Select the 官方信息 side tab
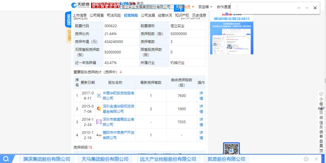This screenshot has height=163, width=326. coord(68,20)
